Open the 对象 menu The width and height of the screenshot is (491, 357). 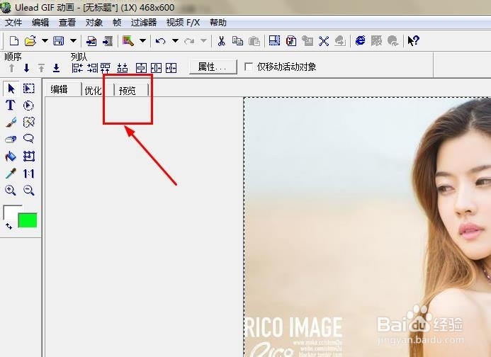(x=94, y=23)
